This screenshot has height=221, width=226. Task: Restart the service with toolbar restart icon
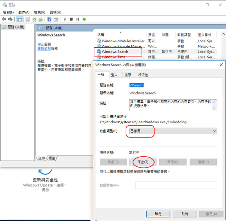(84, 19)
